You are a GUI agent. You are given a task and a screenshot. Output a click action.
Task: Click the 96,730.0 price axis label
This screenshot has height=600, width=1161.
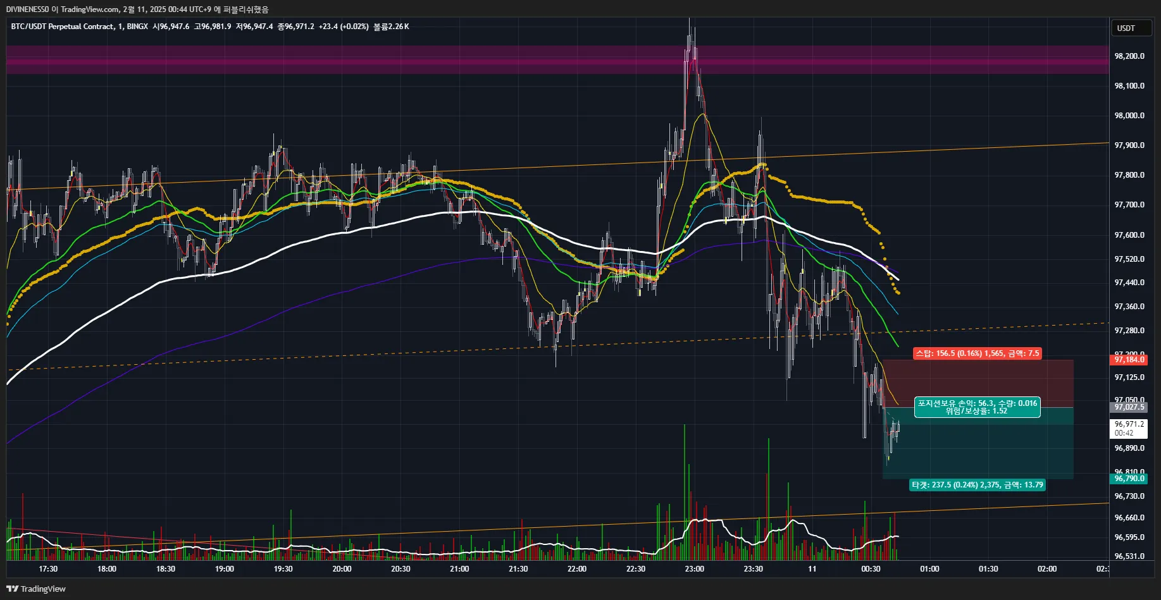coord(1129,496)
